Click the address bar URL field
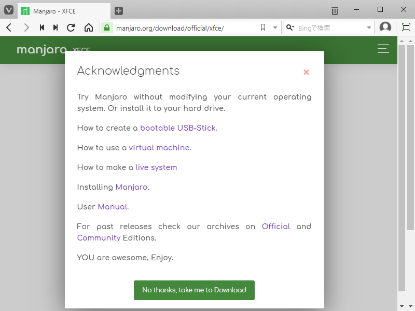415x311 pixels. point(185,28)
